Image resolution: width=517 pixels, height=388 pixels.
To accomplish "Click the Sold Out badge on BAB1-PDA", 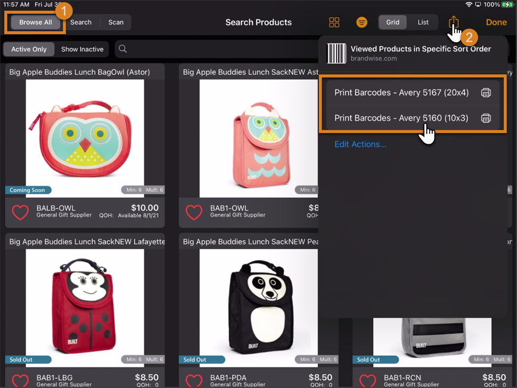I will point(202,360).
